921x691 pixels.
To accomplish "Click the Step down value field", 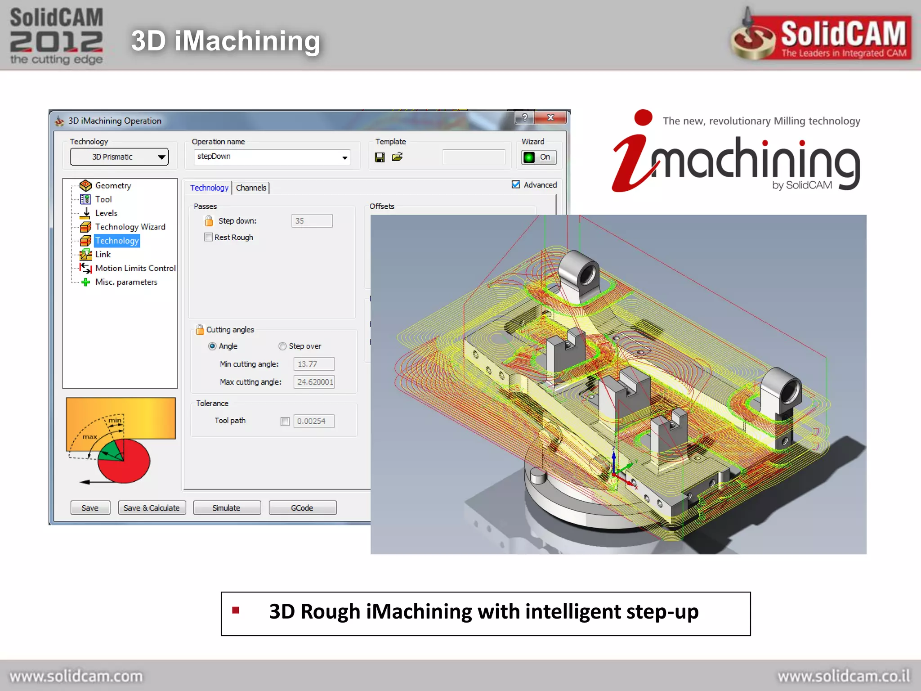I will [312, 221].
